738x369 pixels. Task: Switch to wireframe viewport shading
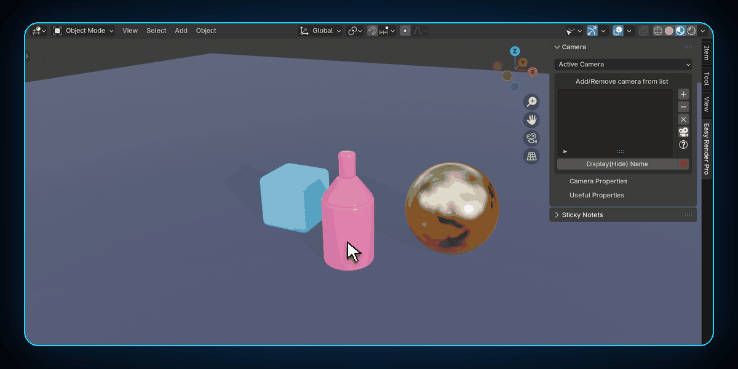coord(658,30)
